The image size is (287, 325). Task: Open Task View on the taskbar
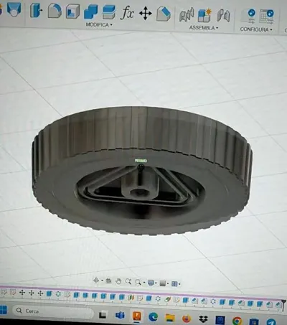(x=103, y=315)
